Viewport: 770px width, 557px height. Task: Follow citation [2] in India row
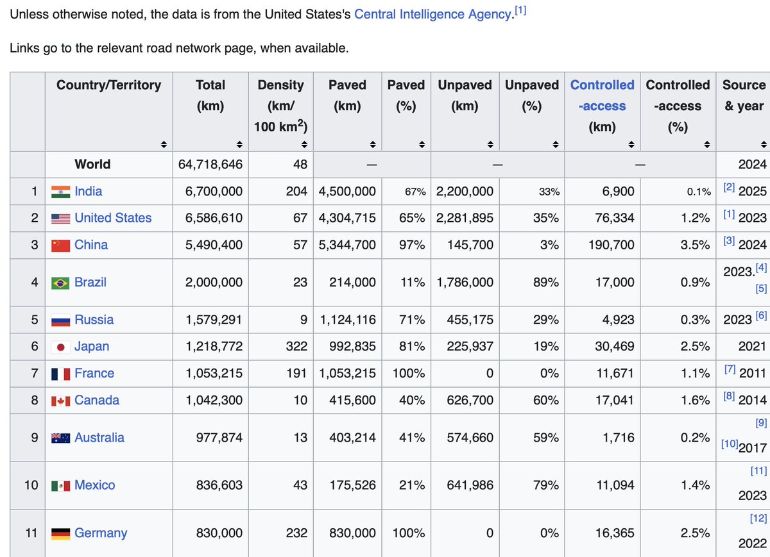point(729,188)
